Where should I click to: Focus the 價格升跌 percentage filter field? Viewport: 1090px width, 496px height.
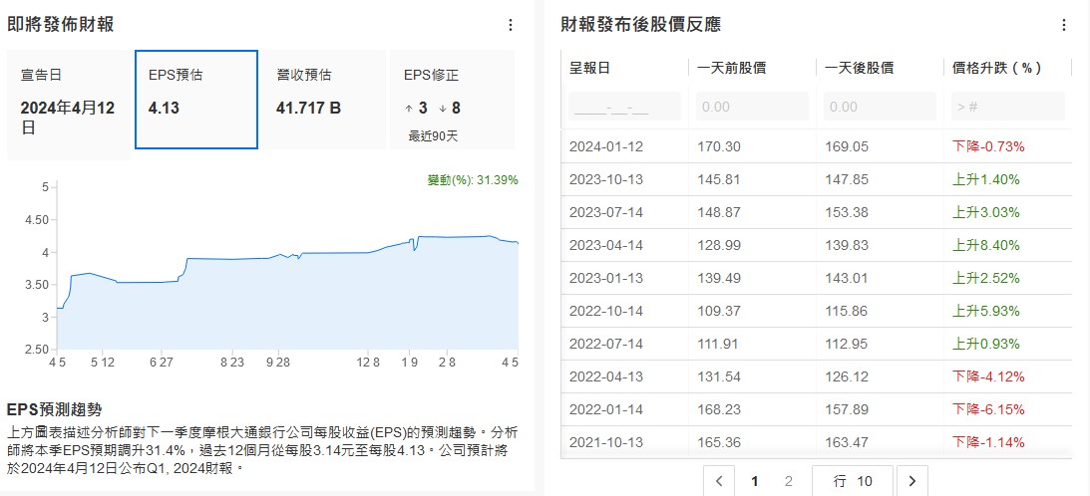(1008, 107)
